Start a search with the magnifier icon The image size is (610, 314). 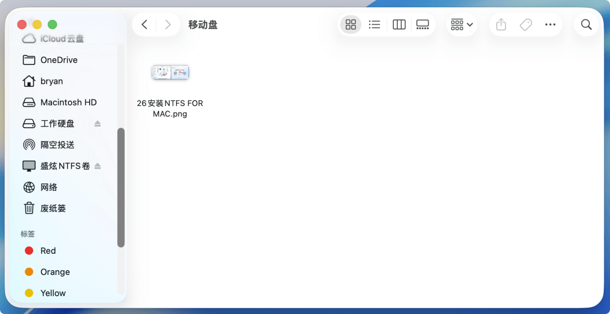586,24
